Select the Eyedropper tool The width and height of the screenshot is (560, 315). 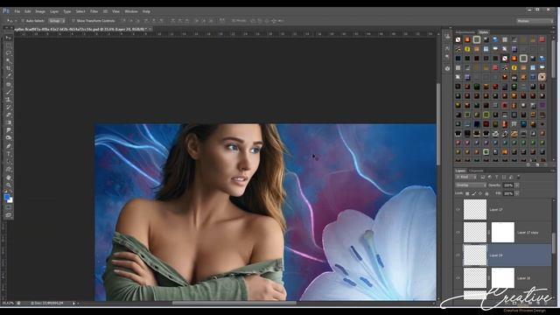click(8, 76)
